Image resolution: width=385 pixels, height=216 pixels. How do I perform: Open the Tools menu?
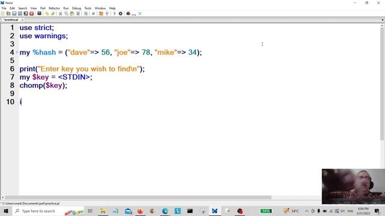[x=88, y=8]
